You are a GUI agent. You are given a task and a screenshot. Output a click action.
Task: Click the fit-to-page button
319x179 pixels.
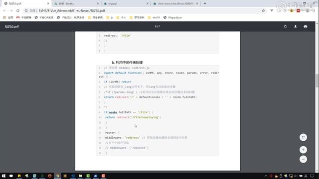point(303,137)
